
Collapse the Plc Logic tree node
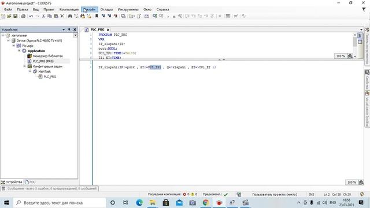[x=14, y=46]
